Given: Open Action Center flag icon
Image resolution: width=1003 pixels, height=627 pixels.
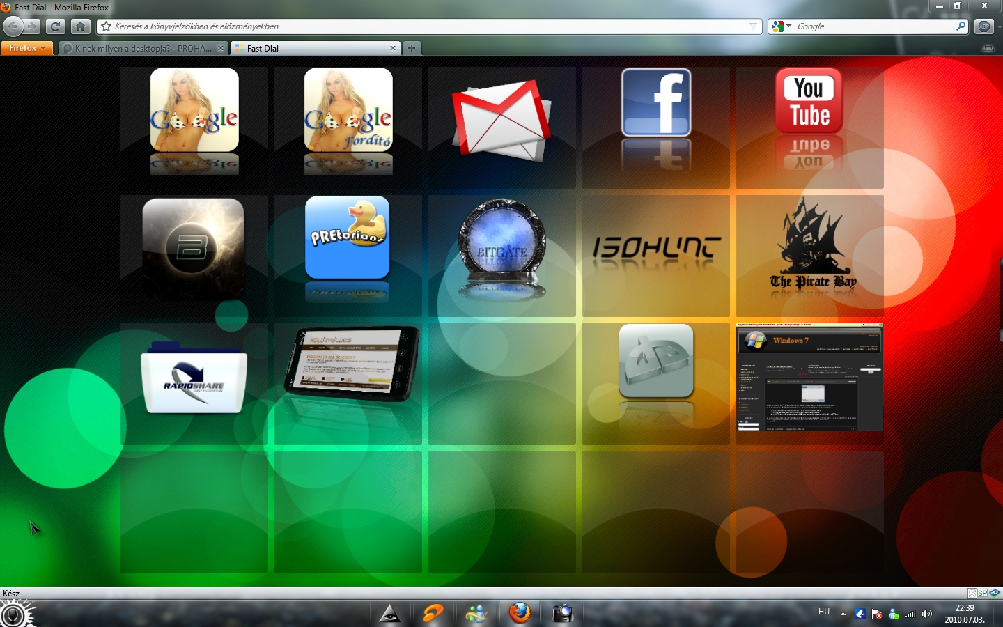Looking at the screenshot, I should point(877,614).
